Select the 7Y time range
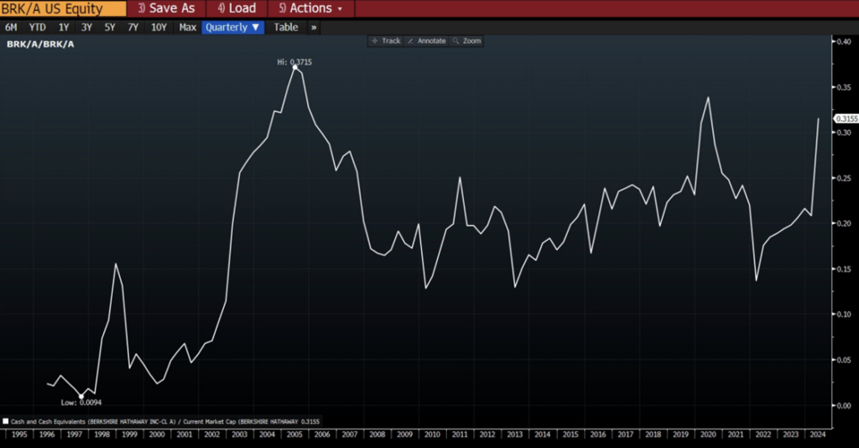The height and width of the screenshot is (448, 859). click(133, 27)
